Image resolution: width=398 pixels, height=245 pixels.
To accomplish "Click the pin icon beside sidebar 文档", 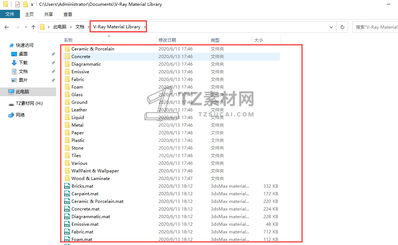I will tap(53, 72).
